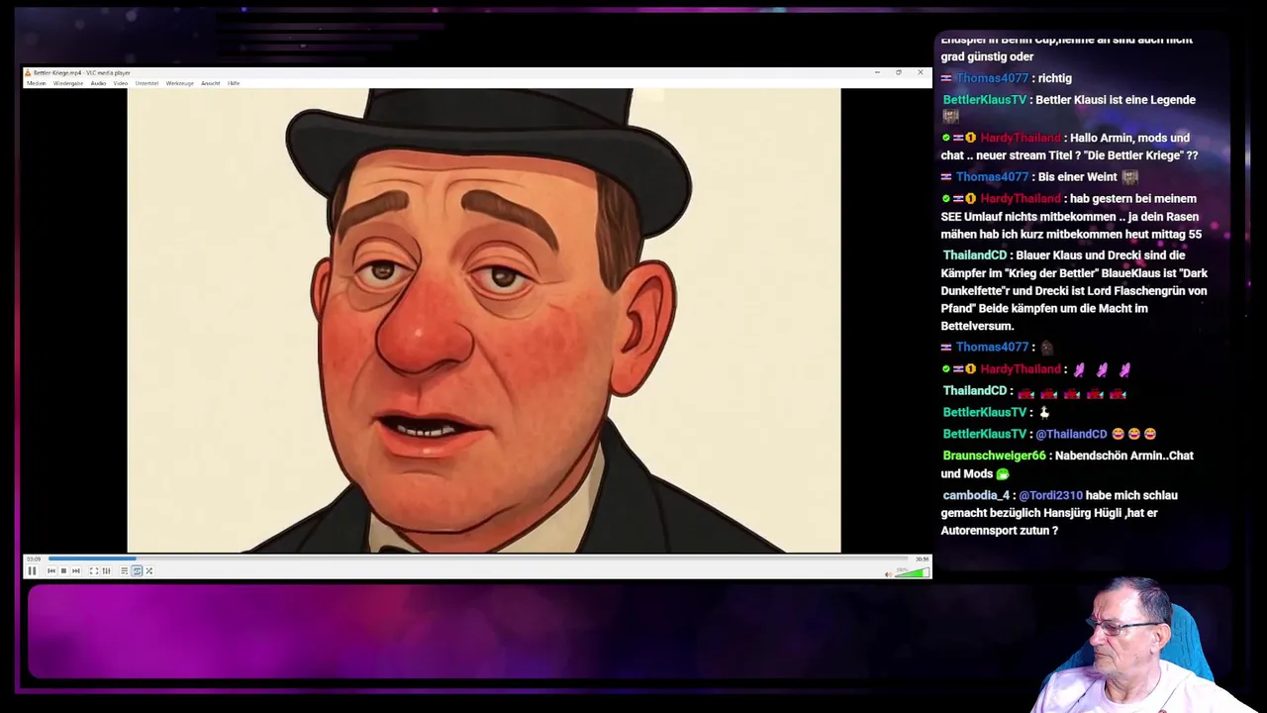The width and height of the screenshot is (1267, 713).
Task: Click ThailandCD on 'Blauer Klaus' message
Action: click(975, 255)
